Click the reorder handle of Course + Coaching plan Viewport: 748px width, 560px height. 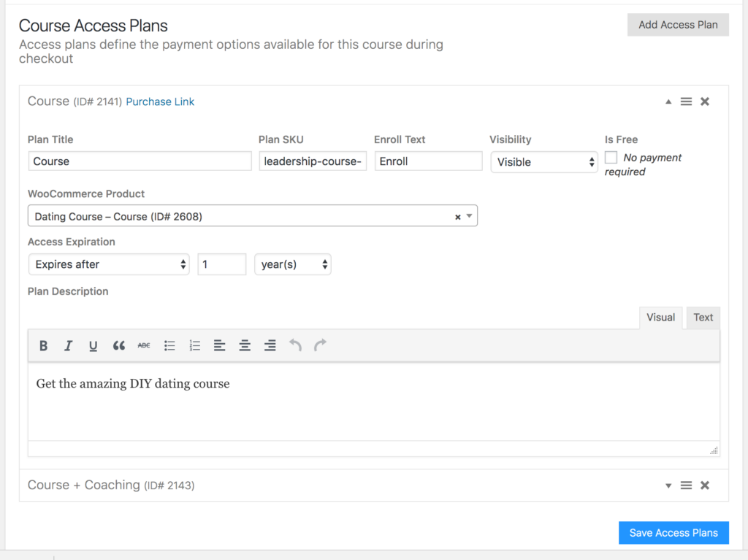click(686, 486)
